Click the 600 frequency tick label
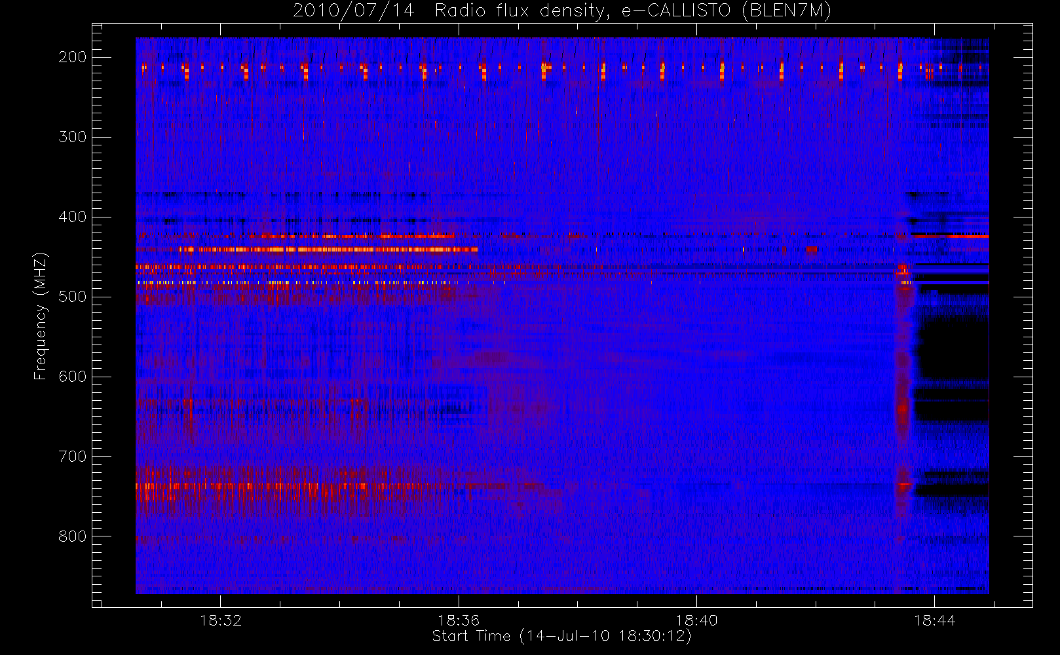 tap(73, 377)
